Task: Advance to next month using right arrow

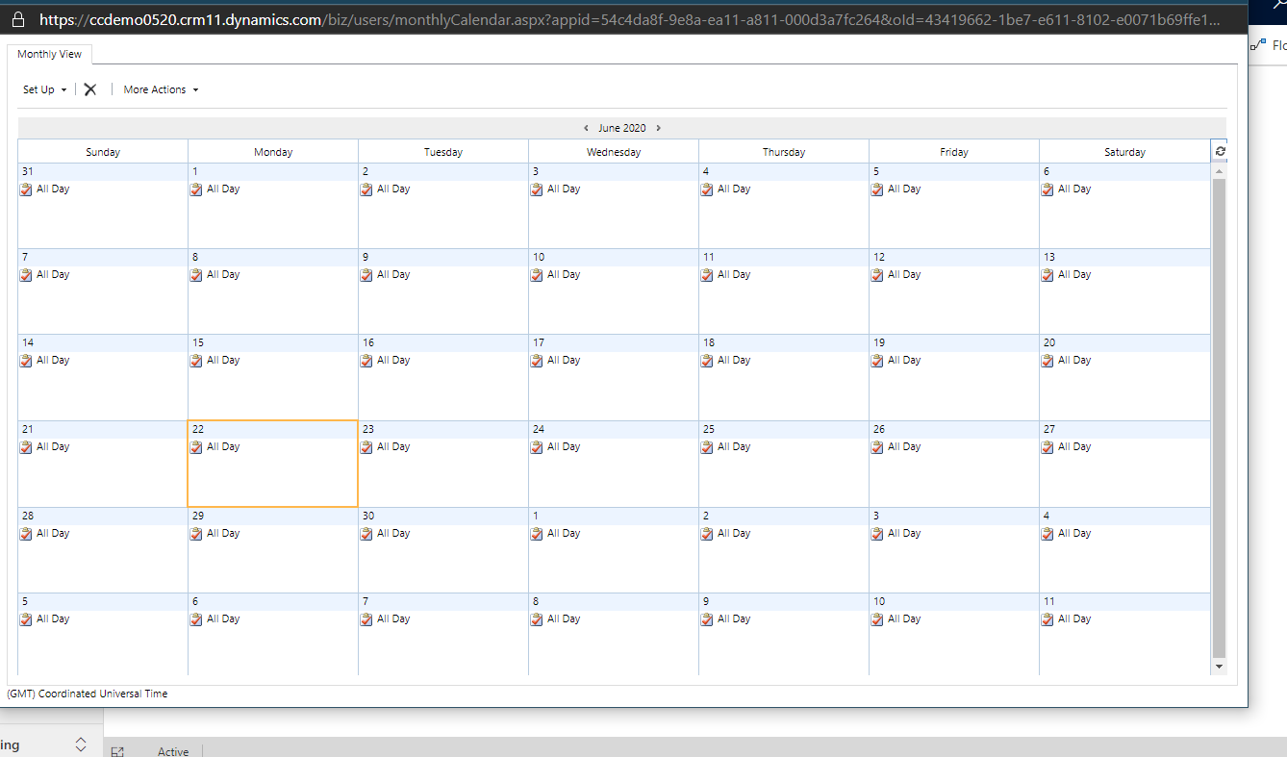Action: tap(659, 128)
